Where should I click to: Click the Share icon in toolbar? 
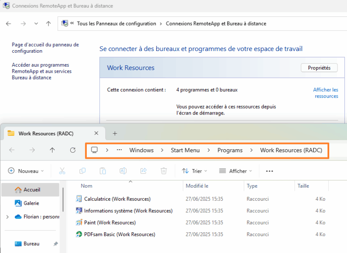[x=144, y=171]
